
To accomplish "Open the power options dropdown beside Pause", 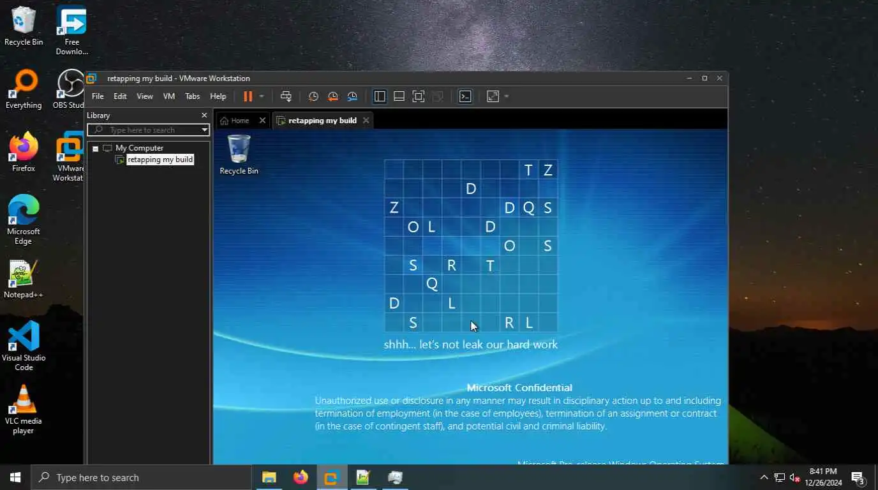I will (x=262, y=96).
